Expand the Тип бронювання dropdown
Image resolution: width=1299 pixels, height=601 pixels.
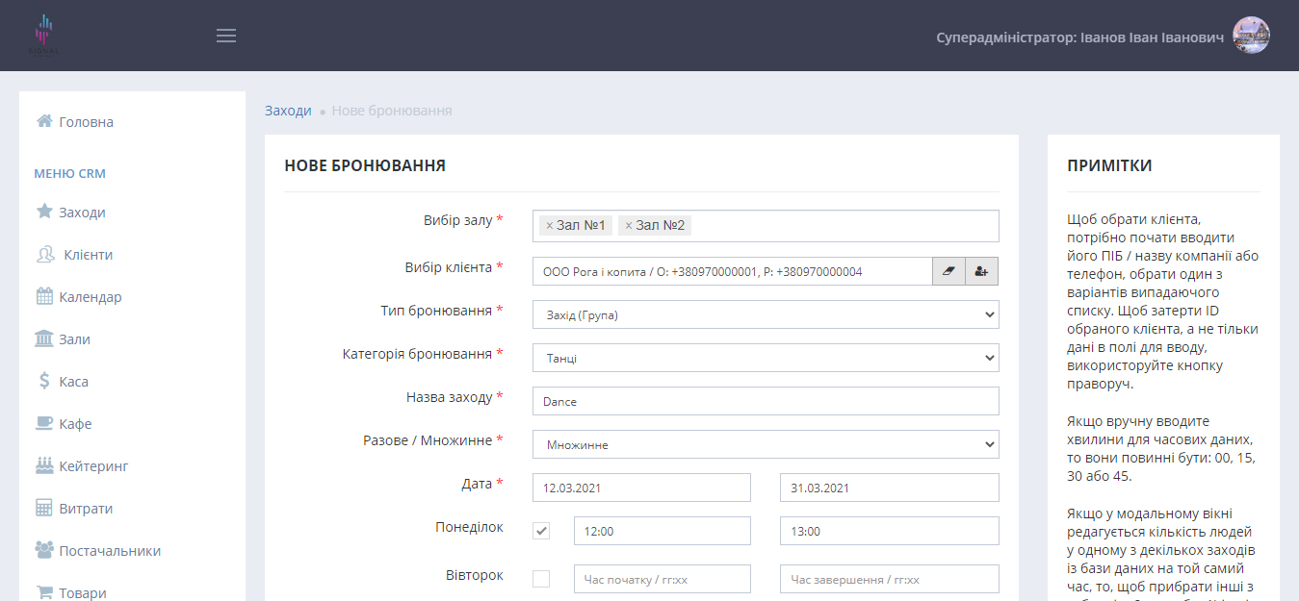[765, 314]
